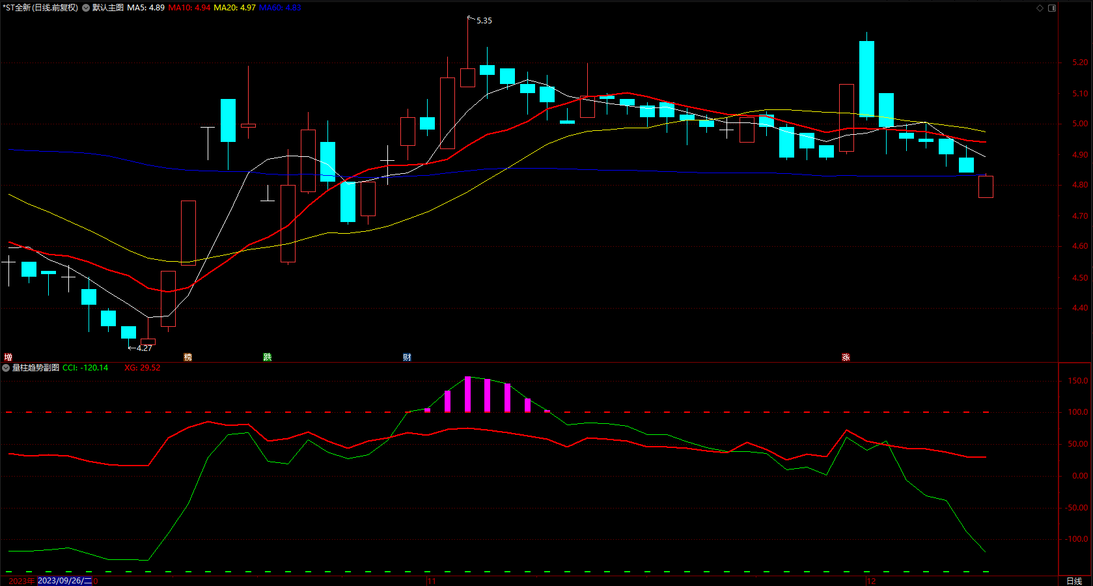Image resolution: width=1093 pixels, height=586 pixels.
Task: Click the 日线 period label at bottom right
Action: 1074,581
